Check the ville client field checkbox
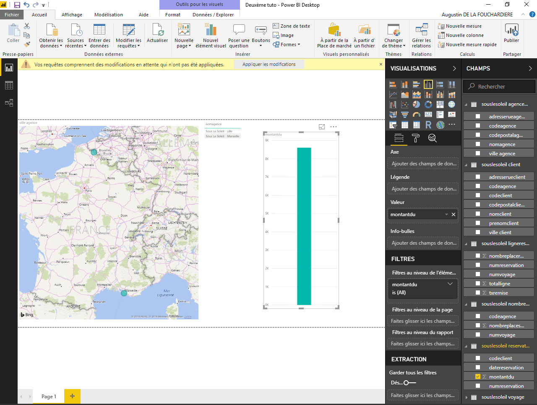 478,233
